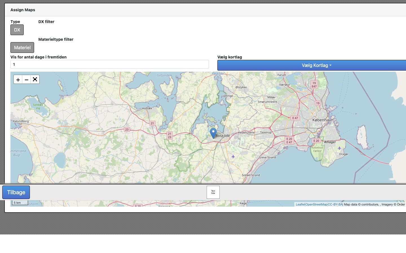Screen dimensions: 406x253
Task: Open the Vælg Kortlag dropdown
Action: click(316, 65)
